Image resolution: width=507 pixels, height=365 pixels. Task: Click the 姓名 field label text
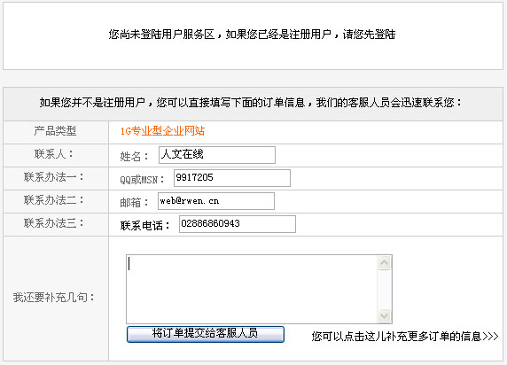tap(134, 157)
